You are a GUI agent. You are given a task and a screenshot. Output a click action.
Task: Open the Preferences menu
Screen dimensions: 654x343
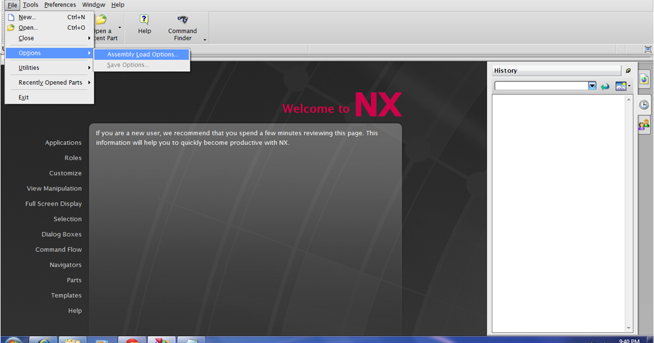point(60,4)
